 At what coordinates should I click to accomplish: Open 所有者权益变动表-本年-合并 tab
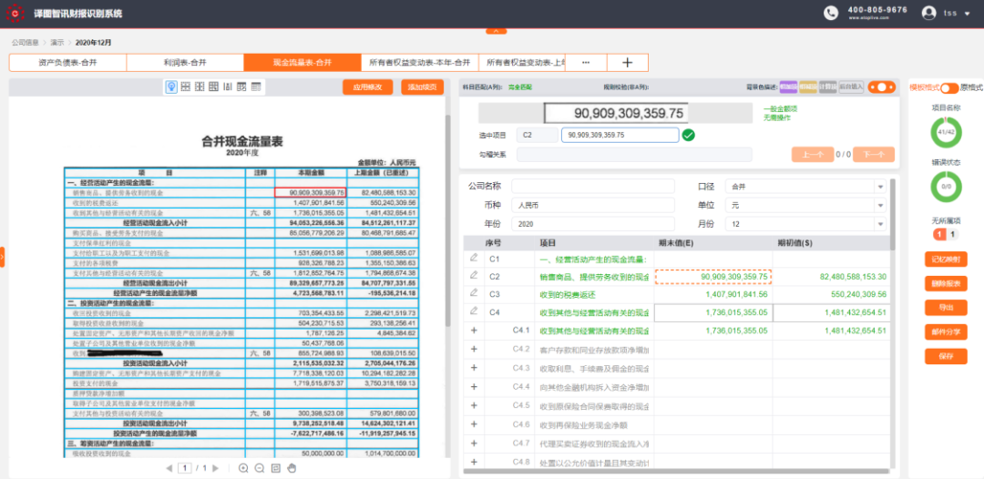tap(420, 63)
